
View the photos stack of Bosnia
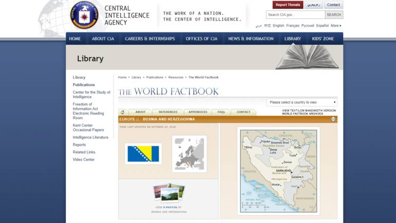169,193
